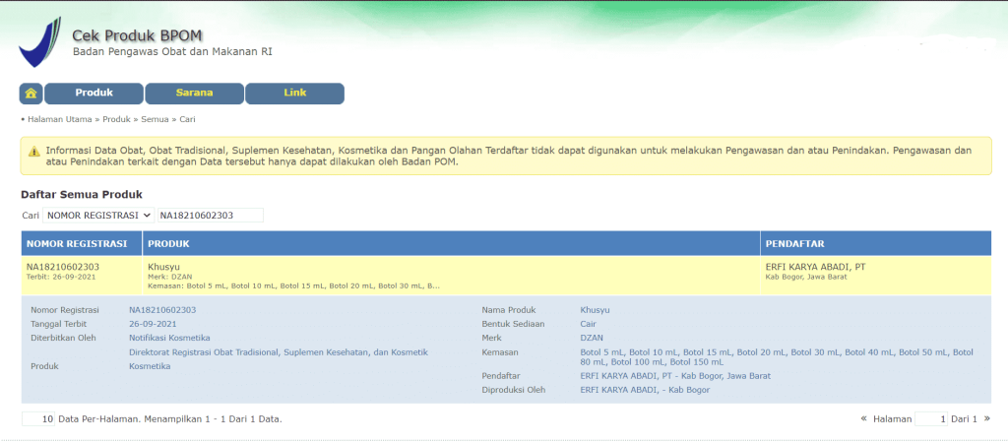Click the BPOM checkmark logo
This screenshot has width=1008, height=443.
pyautogui.click(x=39, y=43)
